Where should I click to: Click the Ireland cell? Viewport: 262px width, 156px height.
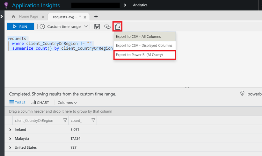tap(20, 130)
